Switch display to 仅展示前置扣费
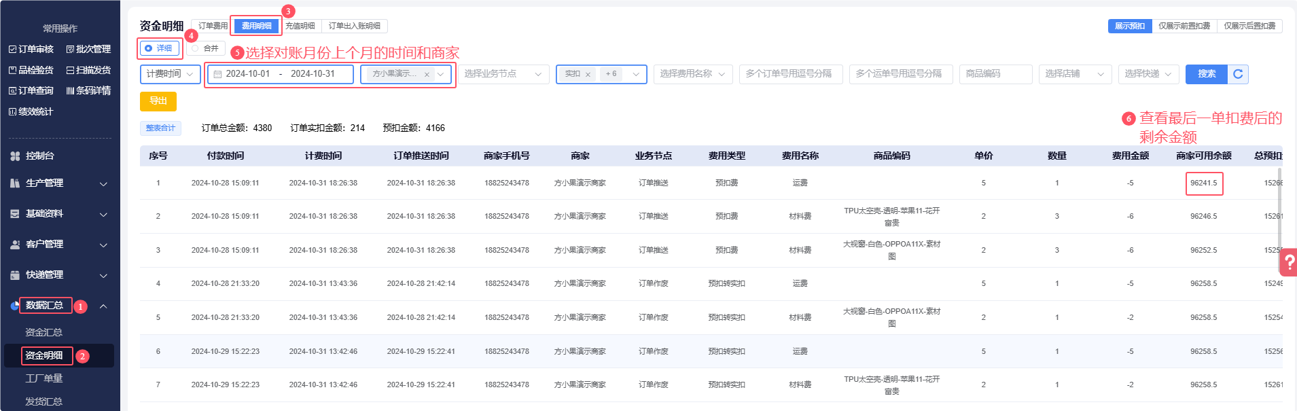This screenshot has width=1297, height=411. pyautogui.click(x=1184, y=26)
